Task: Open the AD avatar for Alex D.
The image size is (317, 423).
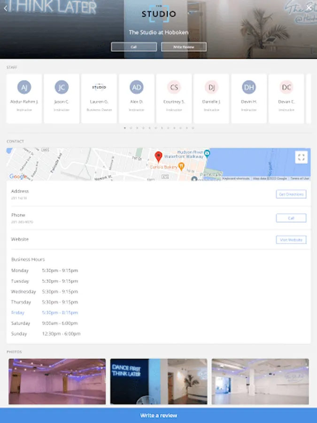Action: coord(136,87)
